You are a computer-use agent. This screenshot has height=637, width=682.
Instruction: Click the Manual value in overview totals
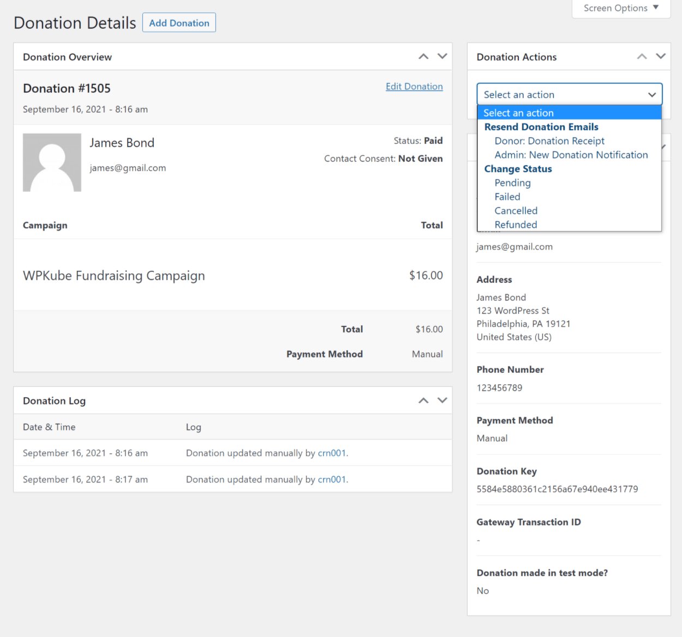point(427,354)
